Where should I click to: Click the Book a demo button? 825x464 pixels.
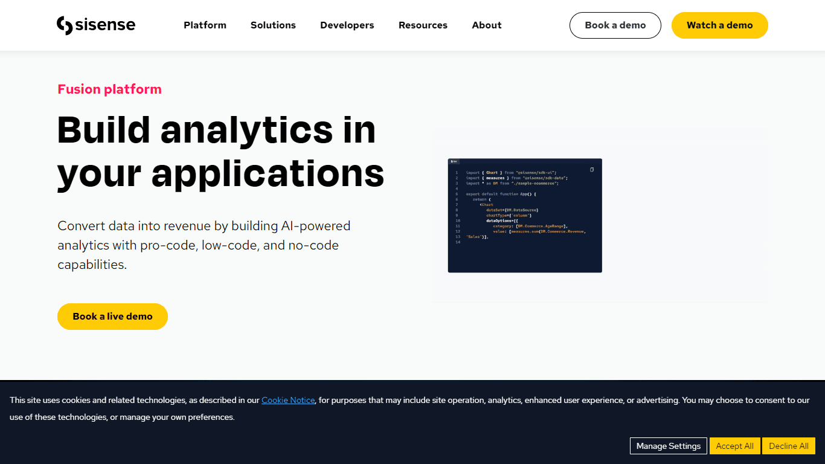[615, 25]
